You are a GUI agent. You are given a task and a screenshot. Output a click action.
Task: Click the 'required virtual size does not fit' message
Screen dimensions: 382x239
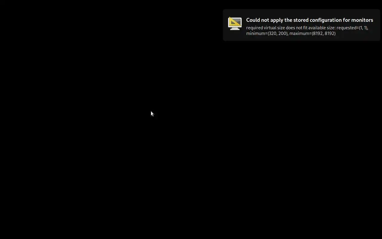(x=307, y=30)
